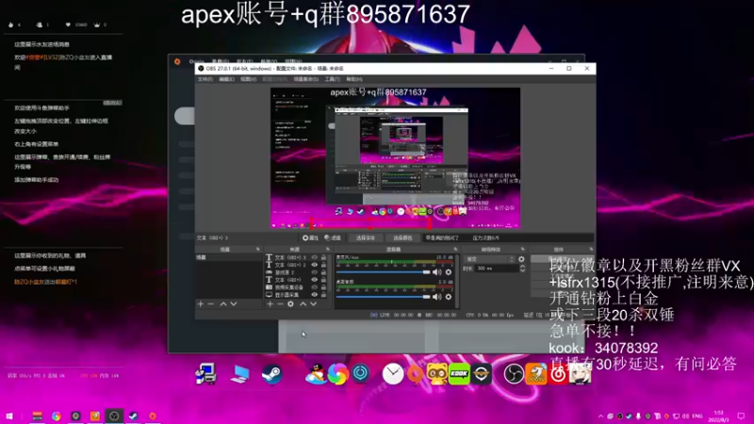Click the 选择字体 select font button

coord(365,238)
